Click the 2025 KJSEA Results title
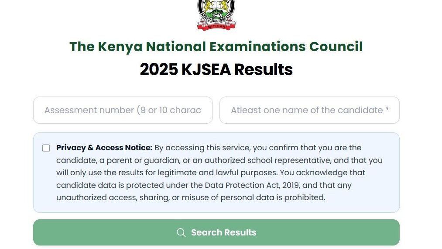 coord(216,69)
